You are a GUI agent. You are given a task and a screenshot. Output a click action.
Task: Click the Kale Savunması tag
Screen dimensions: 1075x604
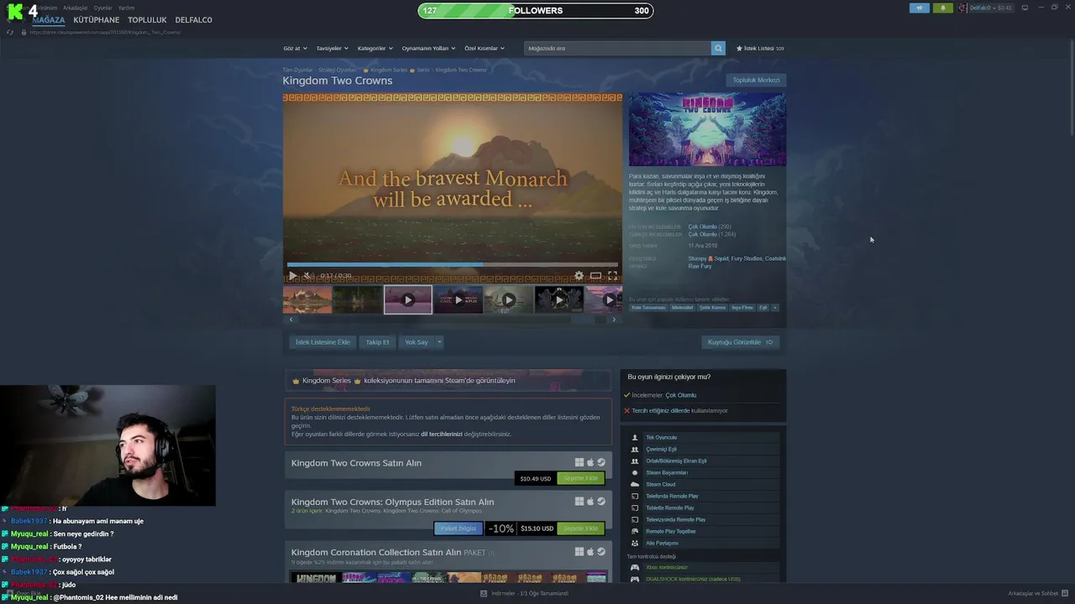[648, 308]
